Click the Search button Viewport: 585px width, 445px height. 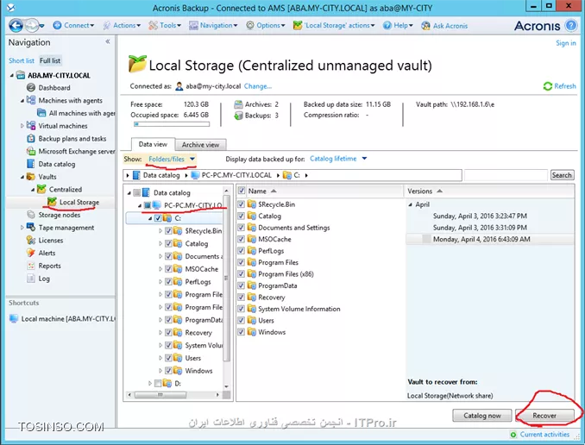pos(562,175)
